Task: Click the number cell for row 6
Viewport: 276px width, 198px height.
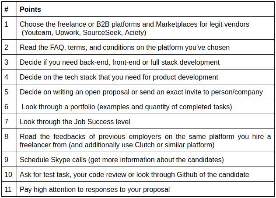Action: coord(7,107)
